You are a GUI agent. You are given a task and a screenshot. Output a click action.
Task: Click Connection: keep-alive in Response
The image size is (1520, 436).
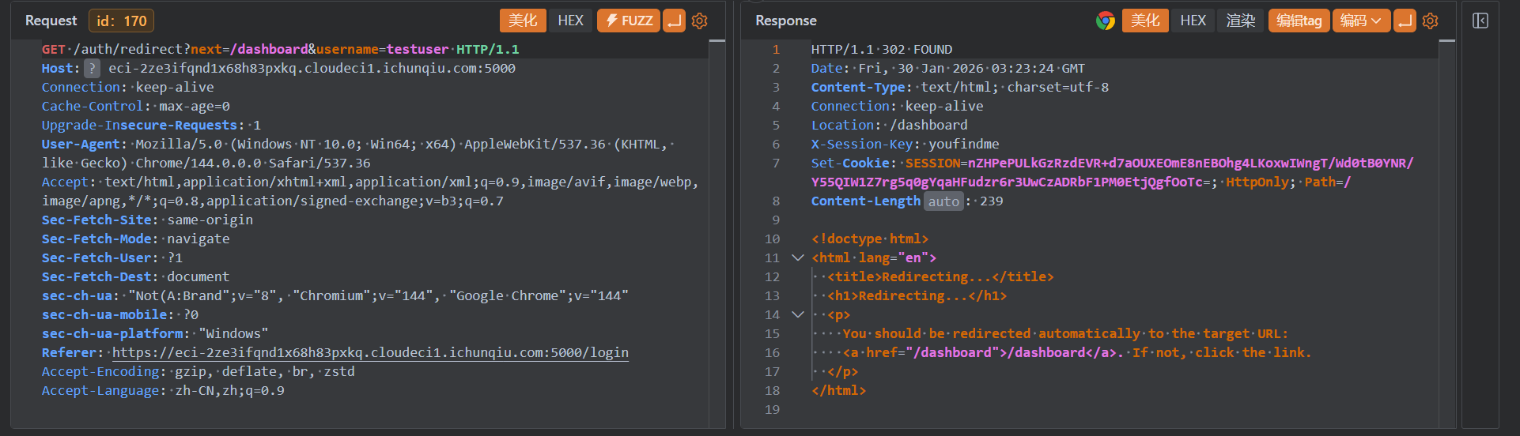pos(898,106)
